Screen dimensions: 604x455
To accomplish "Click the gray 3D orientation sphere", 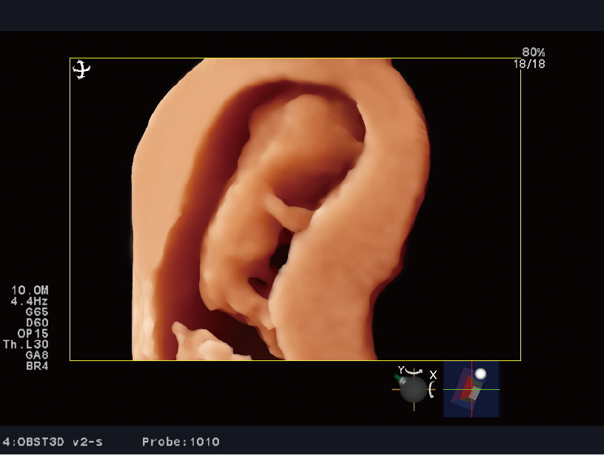I will 413,389.
